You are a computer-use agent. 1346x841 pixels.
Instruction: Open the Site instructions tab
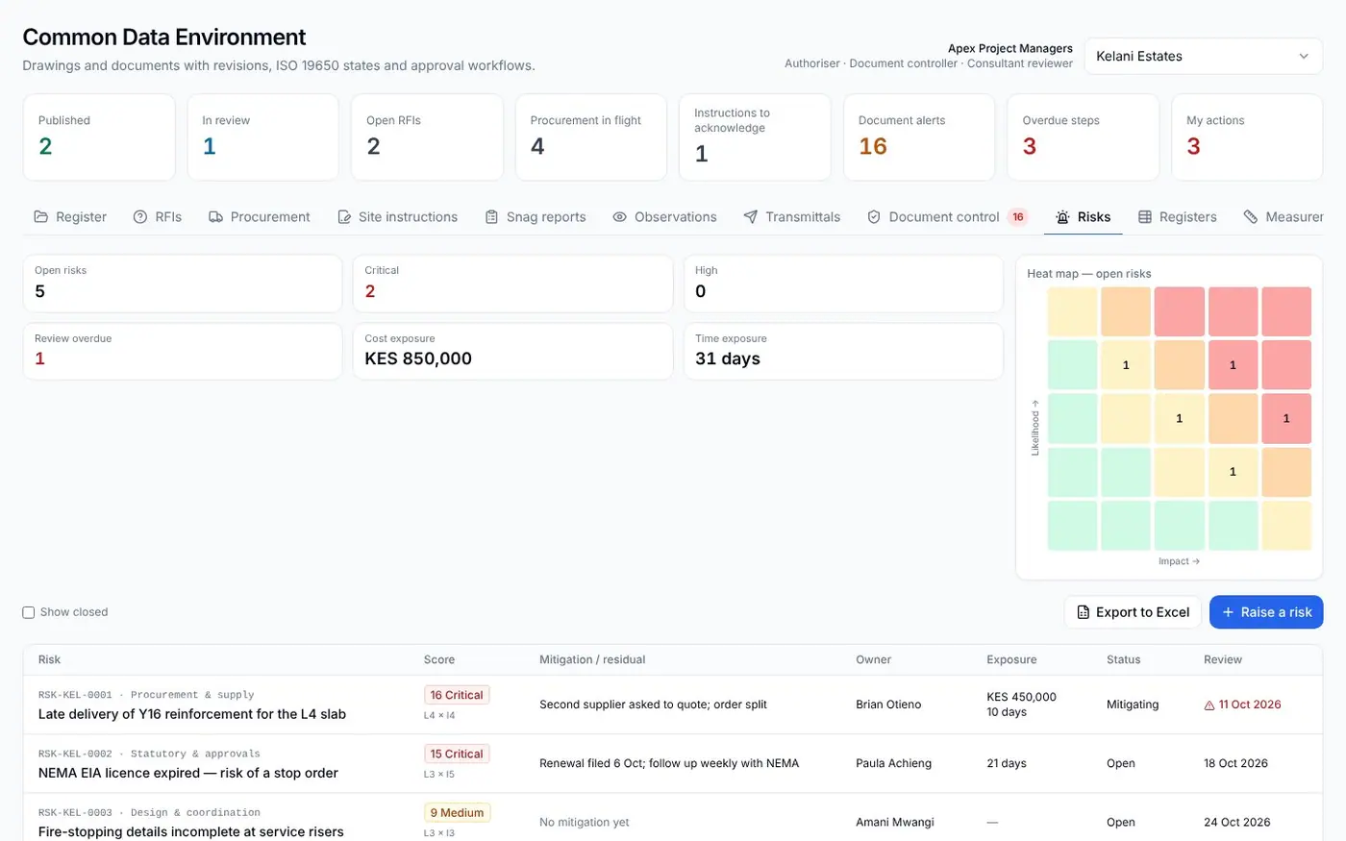398,217
